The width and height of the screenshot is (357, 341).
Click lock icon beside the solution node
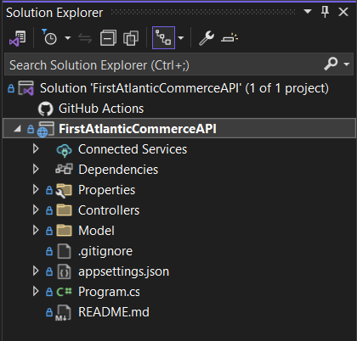coord(11,88)
